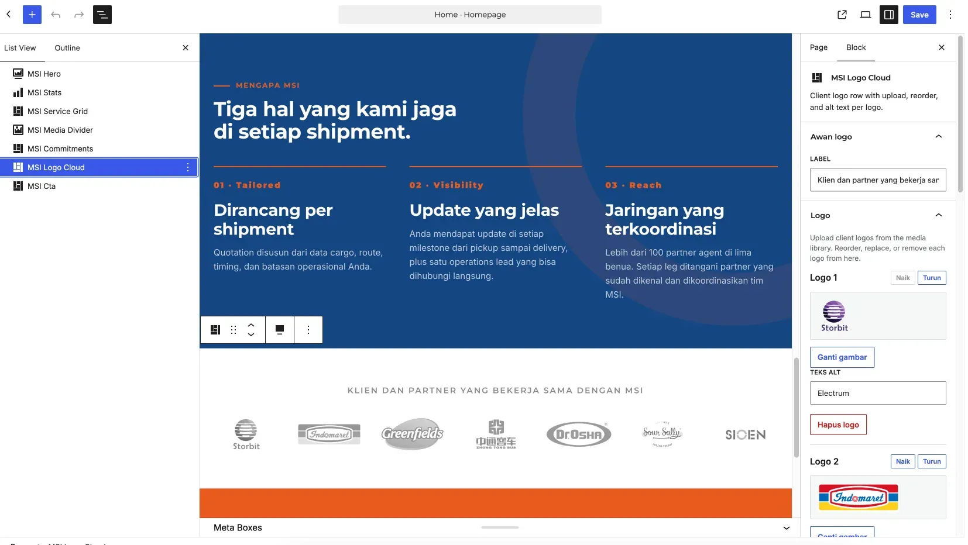Click 'KLIEN DAN PARTNER' label on canvas
968x545 pixels.
click(495, 391)
